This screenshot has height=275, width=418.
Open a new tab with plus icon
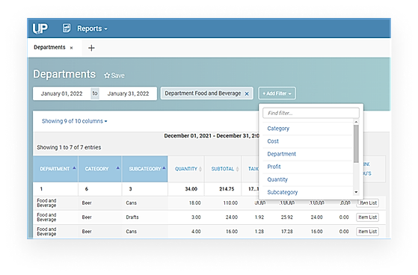(x=91, y=48)
